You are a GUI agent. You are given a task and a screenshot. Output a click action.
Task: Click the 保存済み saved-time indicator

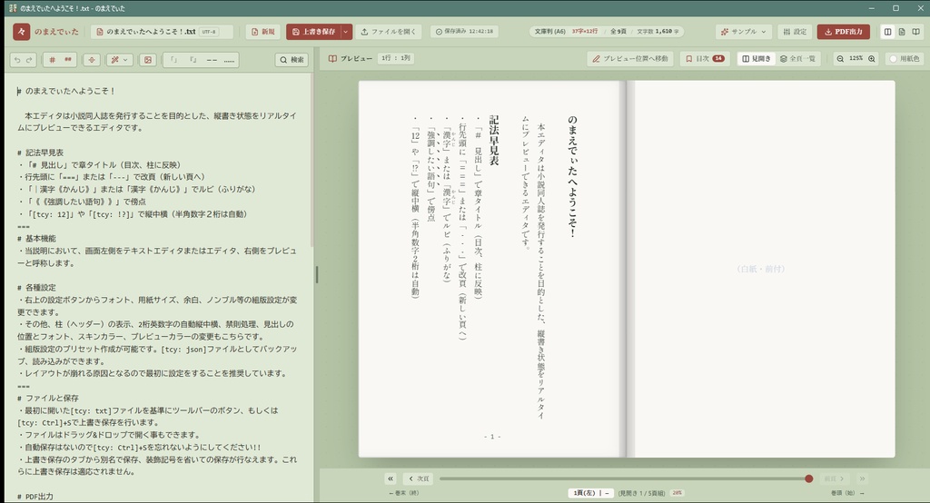[x=464, y=32]
